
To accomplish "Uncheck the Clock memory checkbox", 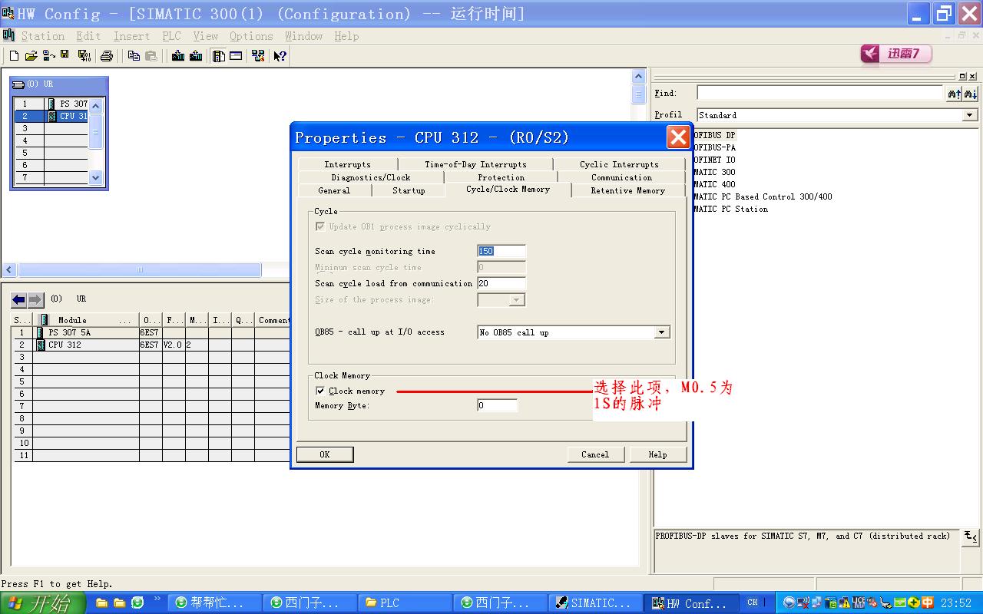I will [x=320, y=391].
